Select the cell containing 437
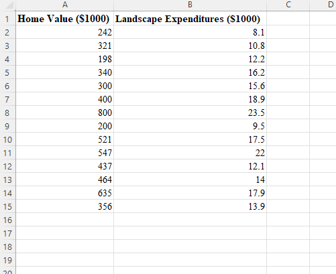Image resolution: width=336 pixels, height=274 pixels. 65,166
